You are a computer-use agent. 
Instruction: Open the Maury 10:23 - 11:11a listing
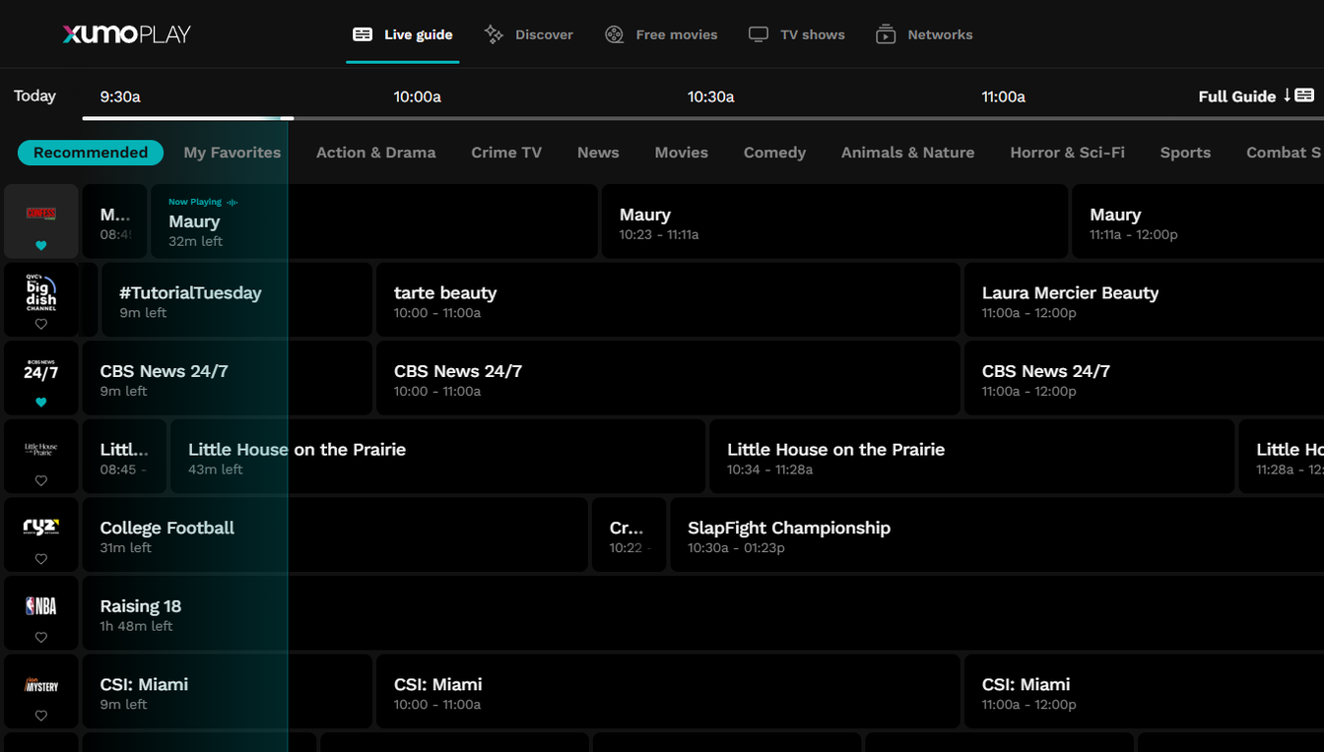pyautogui.click(x=834, y=221)
